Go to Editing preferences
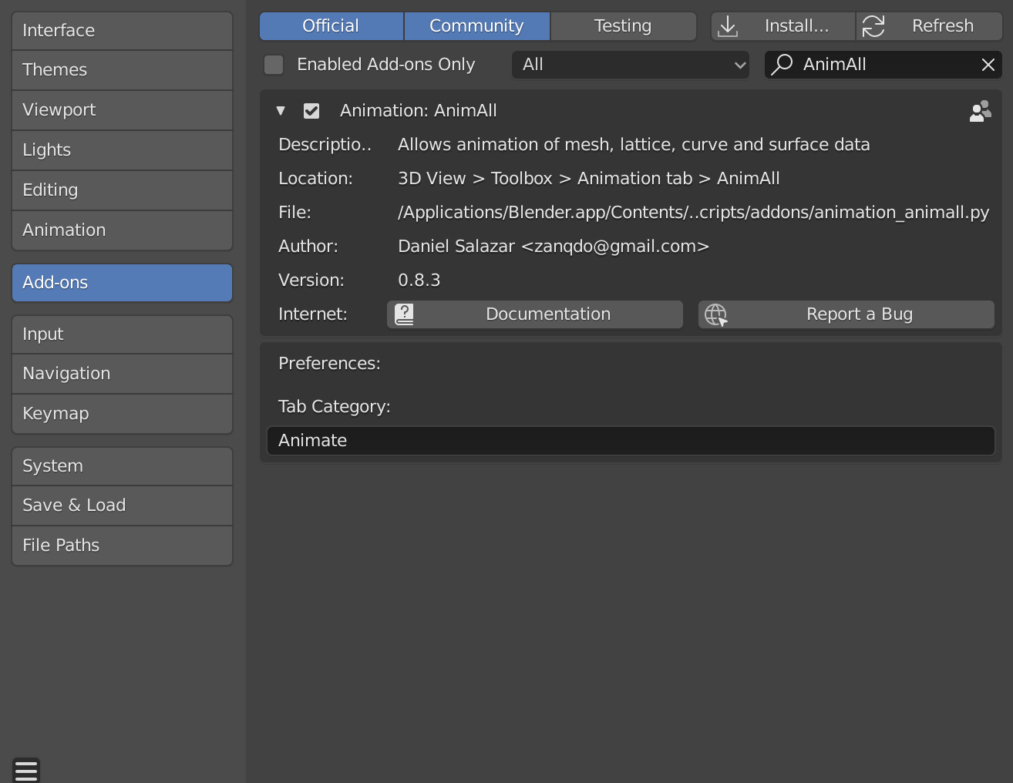This screenshot has width=1013, height=783. pyautogui.click(x=122, y=190)
